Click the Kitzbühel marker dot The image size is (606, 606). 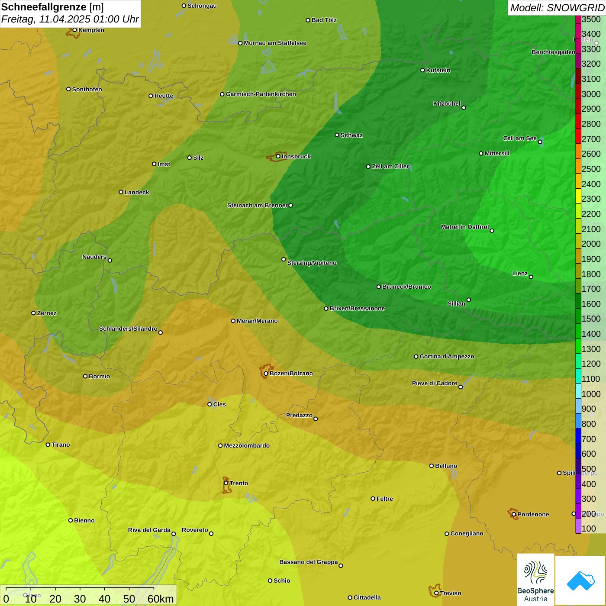464,108
